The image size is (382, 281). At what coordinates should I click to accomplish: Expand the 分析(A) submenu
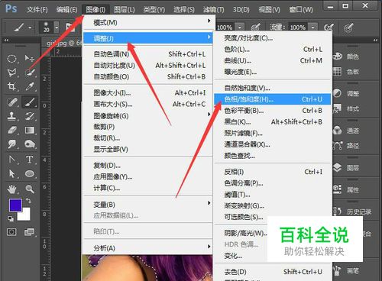(x=209, y=246)
